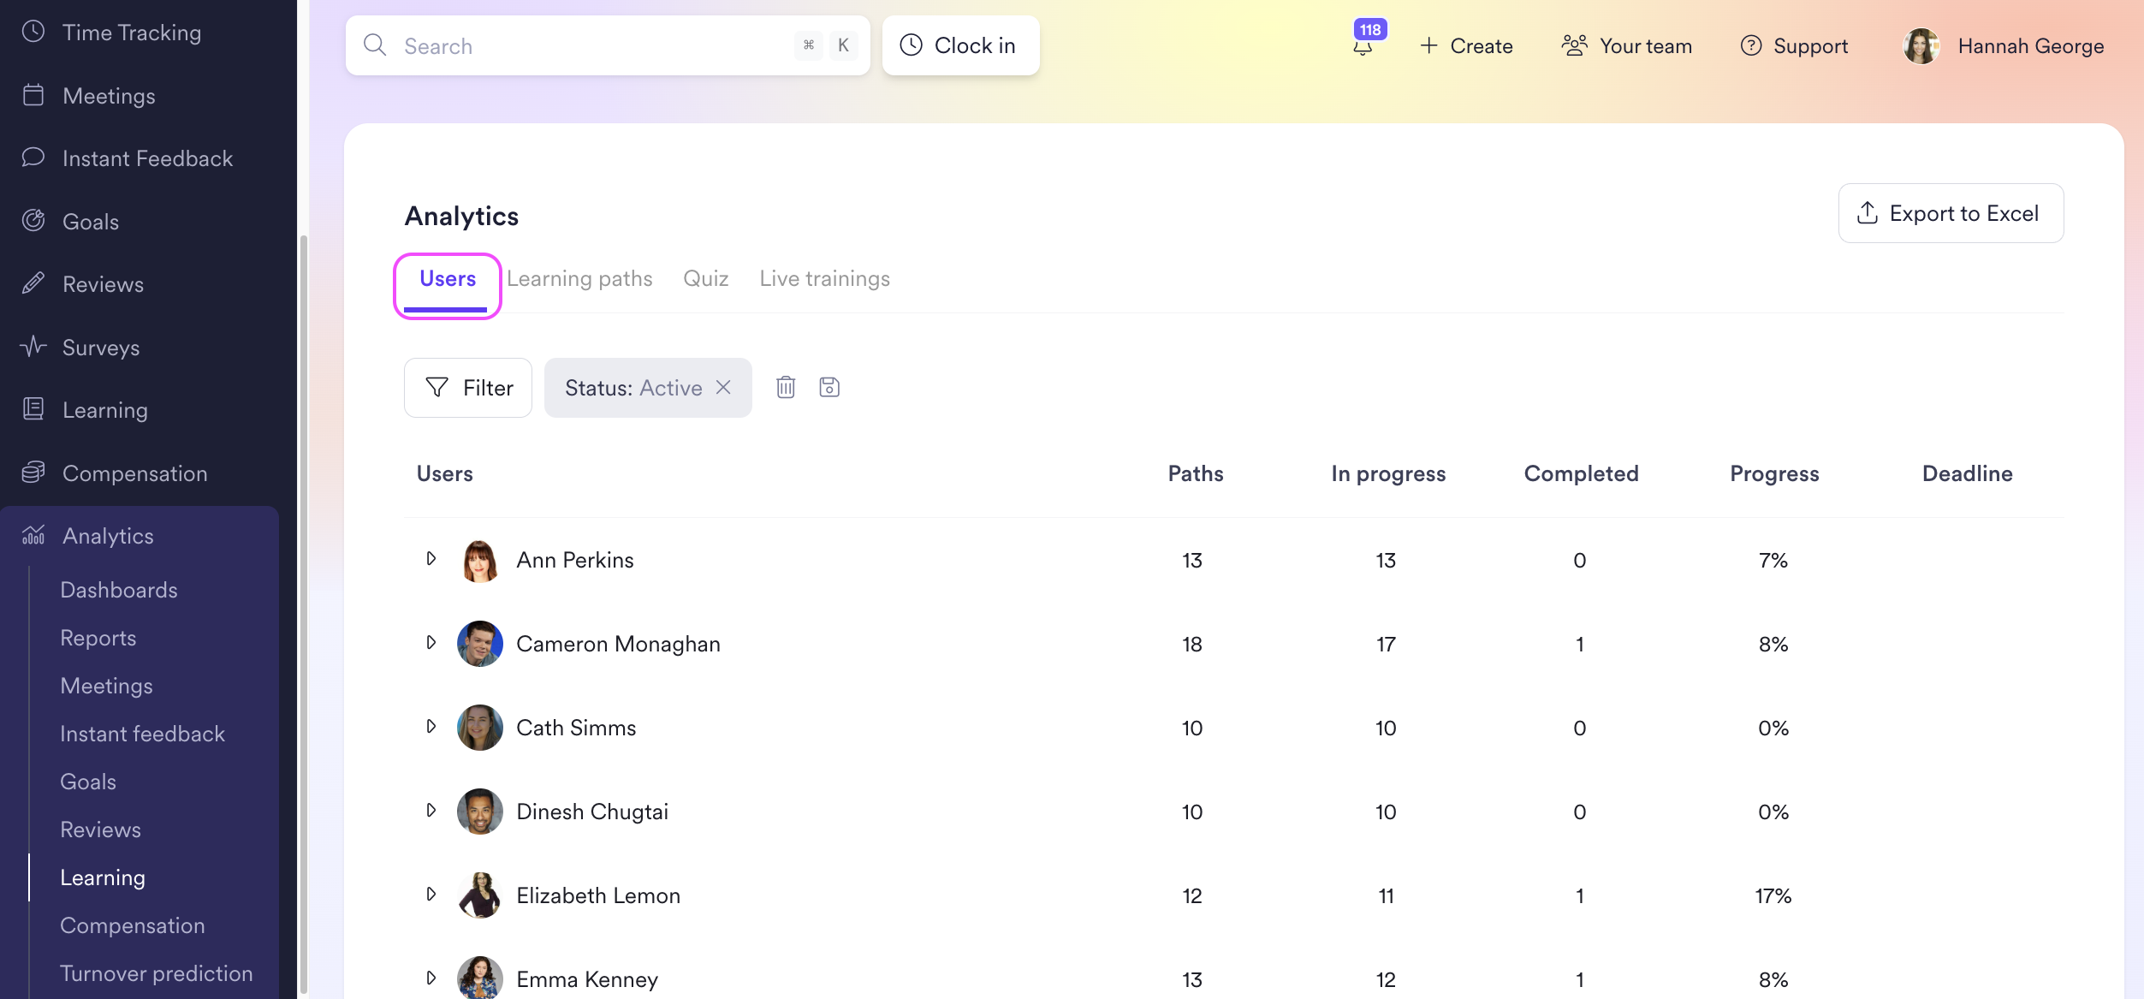Screen dimensions: 2144x999
Task: Click the Search input field
Action: click(591, 46)
